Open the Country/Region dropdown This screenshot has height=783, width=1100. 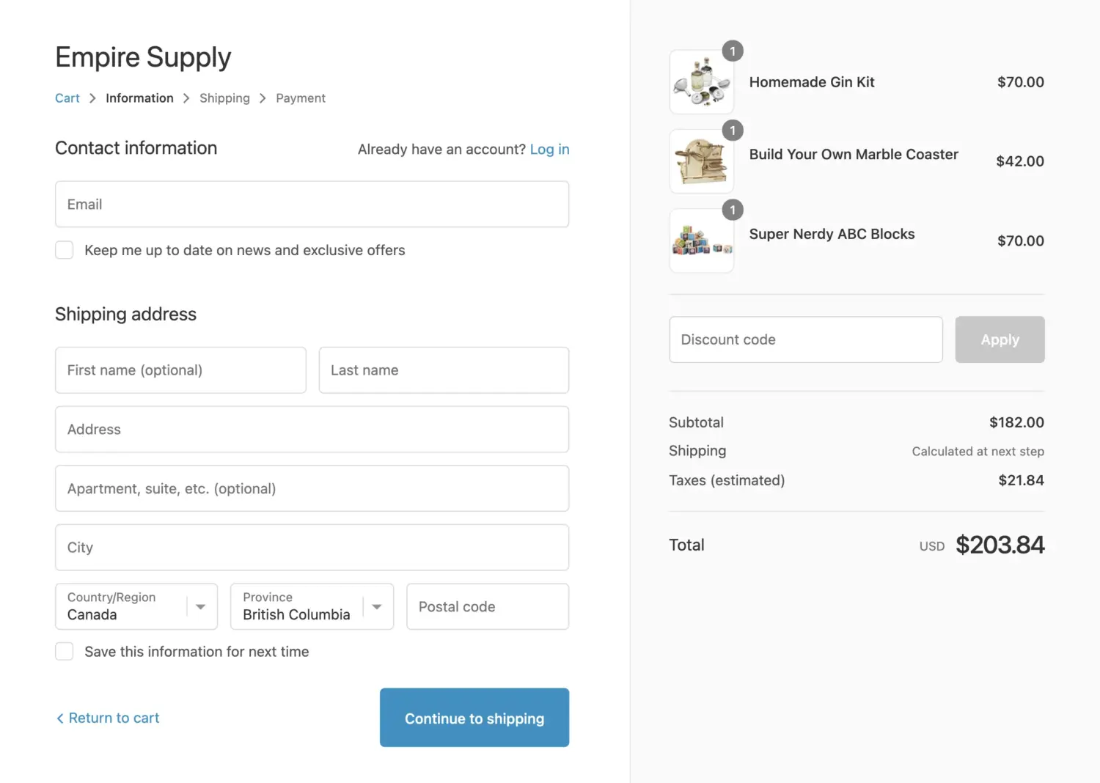tap(136, 606)
